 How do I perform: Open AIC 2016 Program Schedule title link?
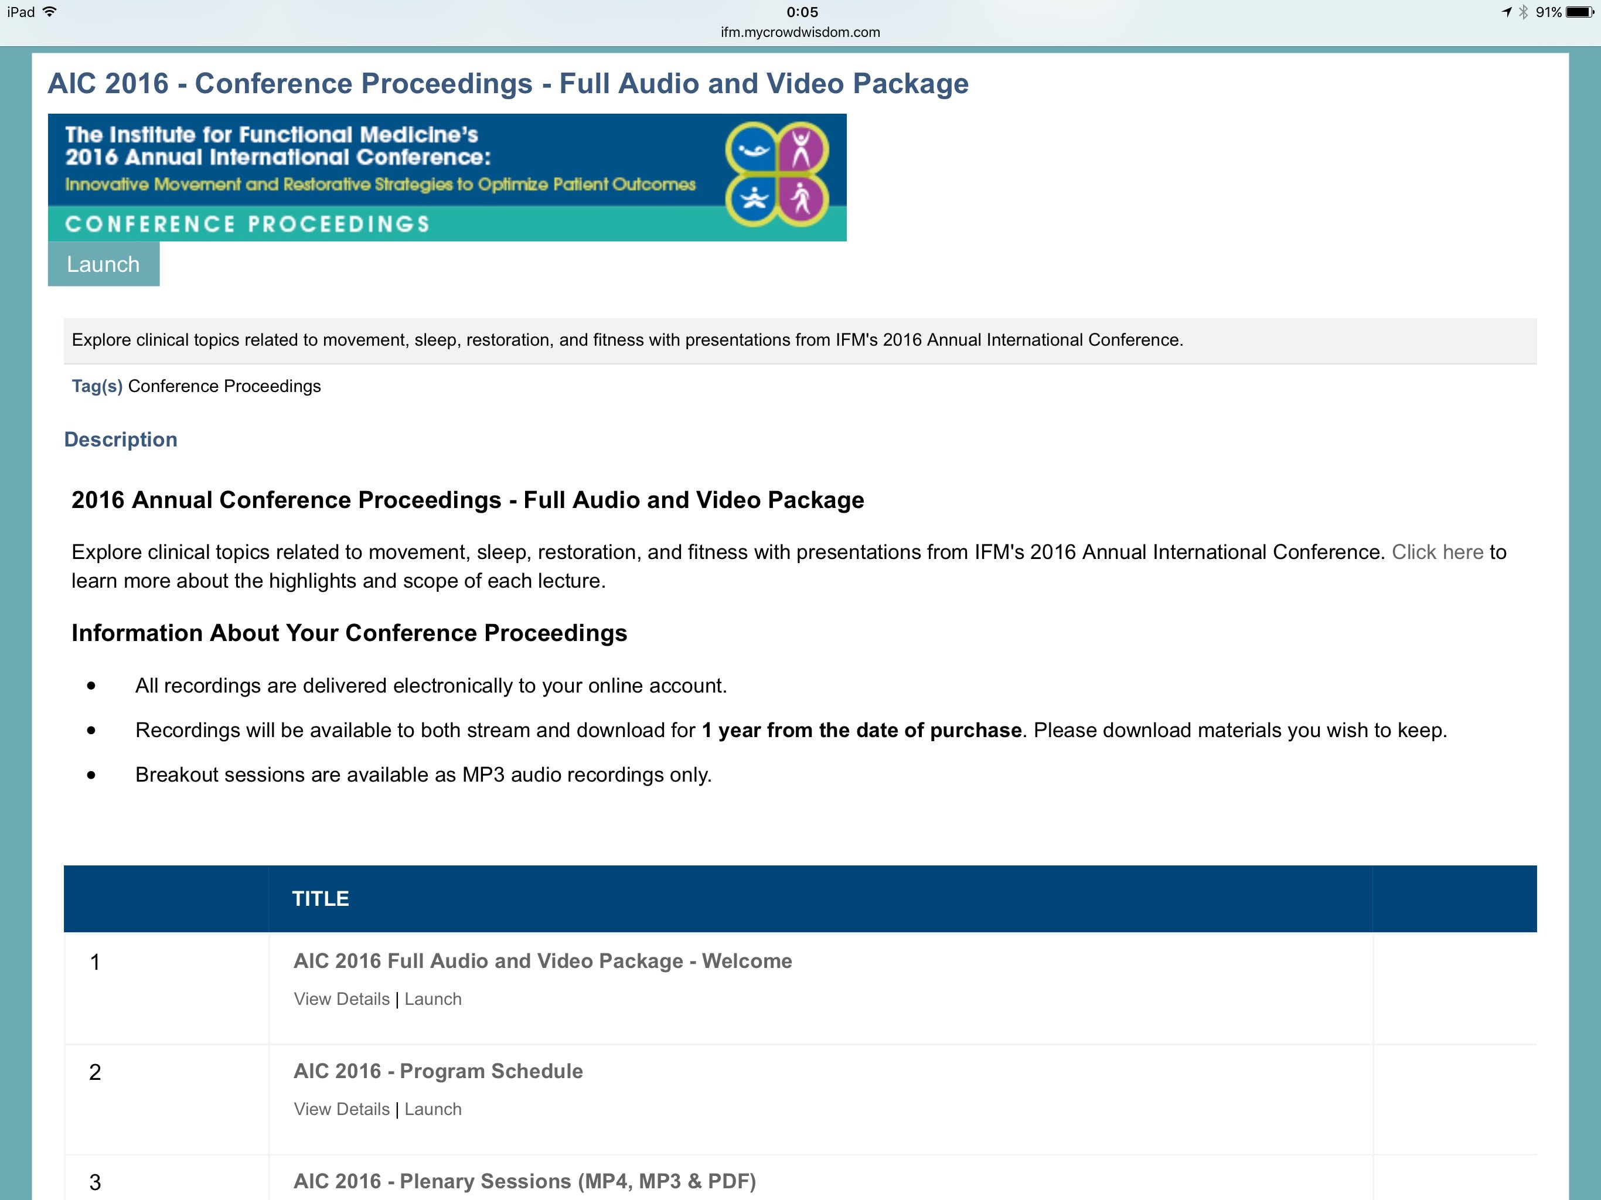click(x=438, y=1071)
